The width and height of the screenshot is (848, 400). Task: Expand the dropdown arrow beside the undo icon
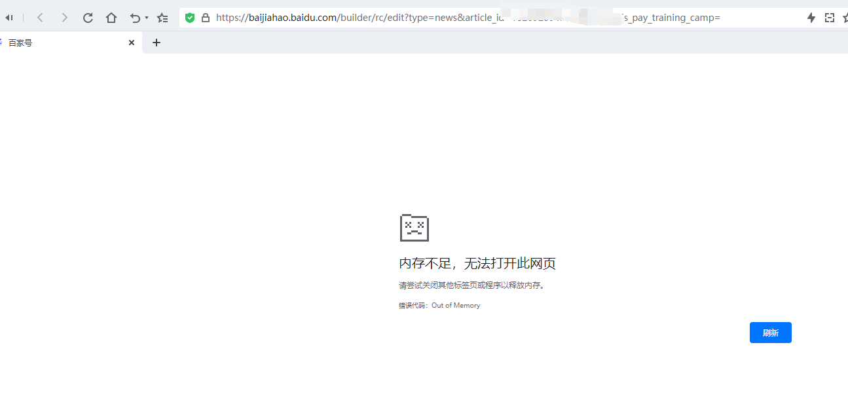[147, 18]
